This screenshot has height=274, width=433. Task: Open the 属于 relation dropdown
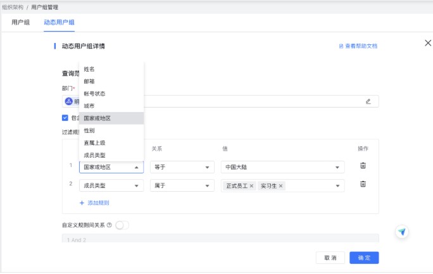tap(181, 185)
